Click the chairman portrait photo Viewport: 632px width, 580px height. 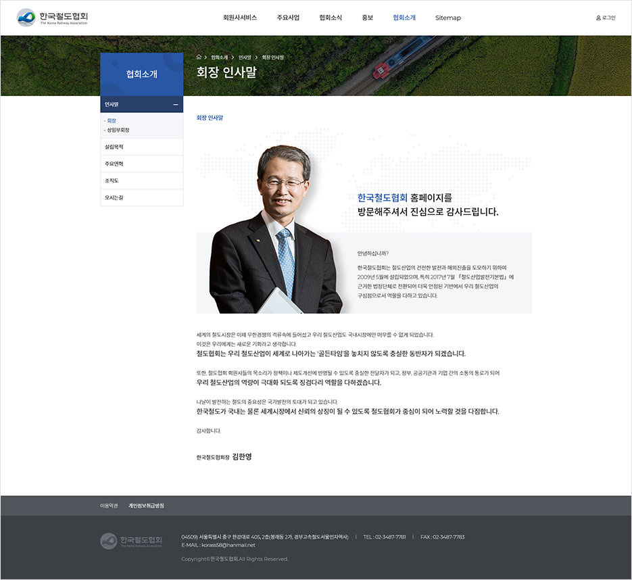click(x=276, y=229)
